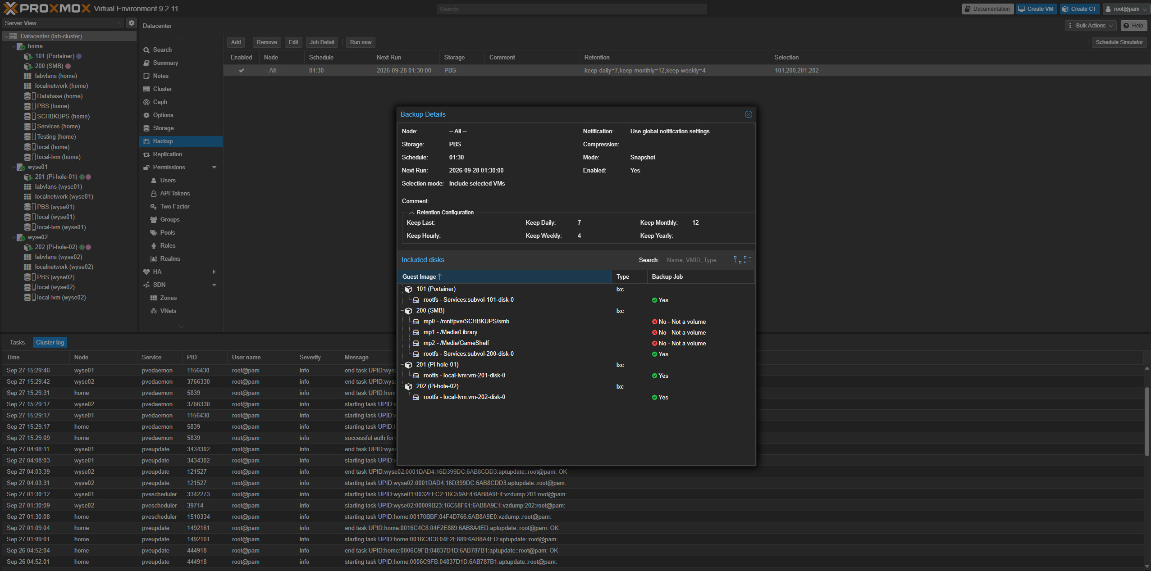
Task: Open the Schedule Simulator
Action: point(1119,42)
